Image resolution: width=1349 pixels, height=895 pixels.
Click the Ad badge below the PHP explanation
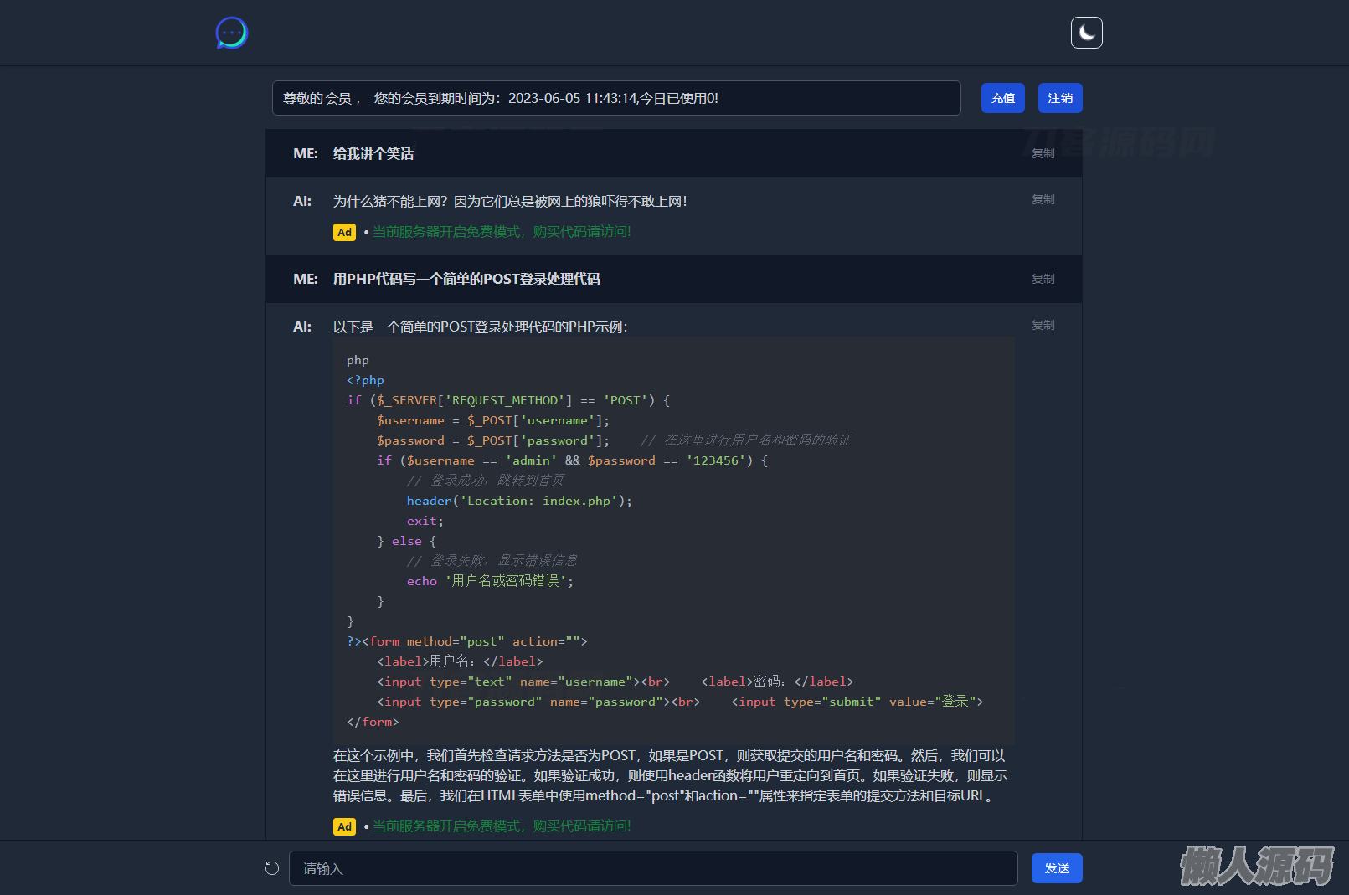point(344,826)
